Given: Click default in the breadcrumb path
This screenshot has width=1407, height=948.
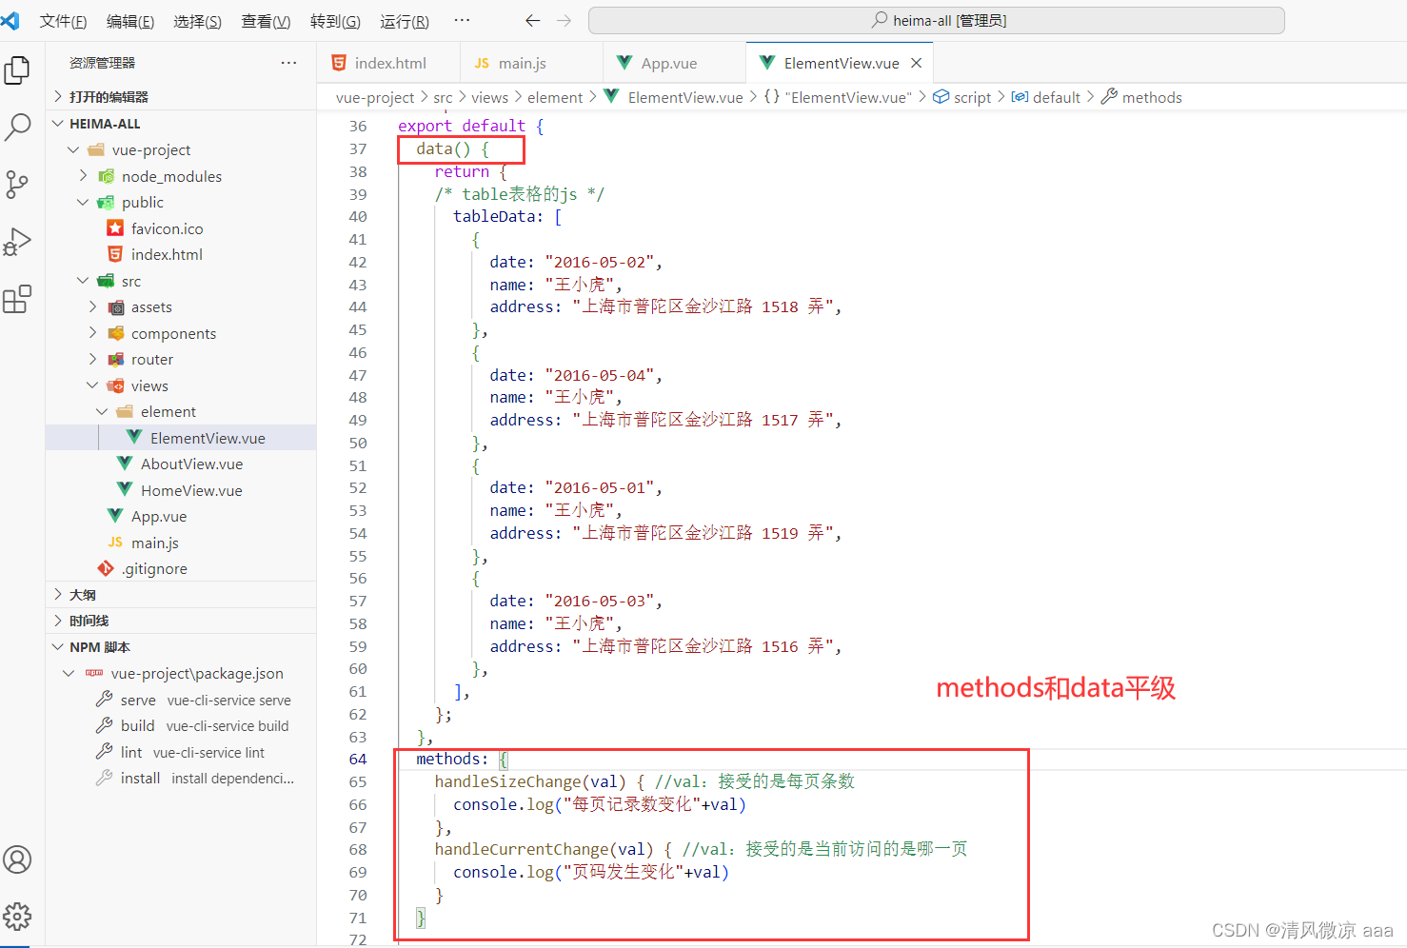Looking at the screenshot, I should [1057, 97].
